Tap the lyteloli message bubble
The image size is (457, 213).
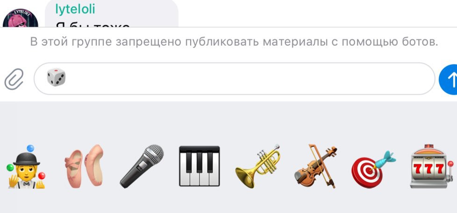(x=111, y=14)
